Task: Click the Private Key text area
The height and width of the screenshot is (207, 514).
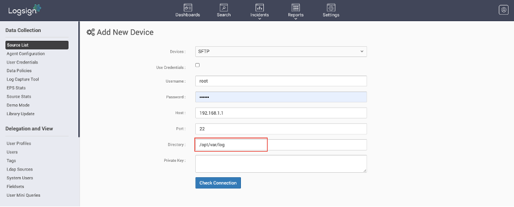Action: [x=281, y=164]
